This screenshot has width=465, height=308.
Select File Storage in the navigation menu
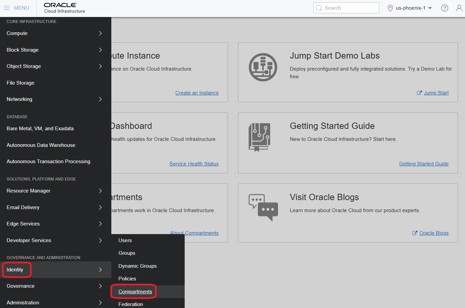(20, 83)
